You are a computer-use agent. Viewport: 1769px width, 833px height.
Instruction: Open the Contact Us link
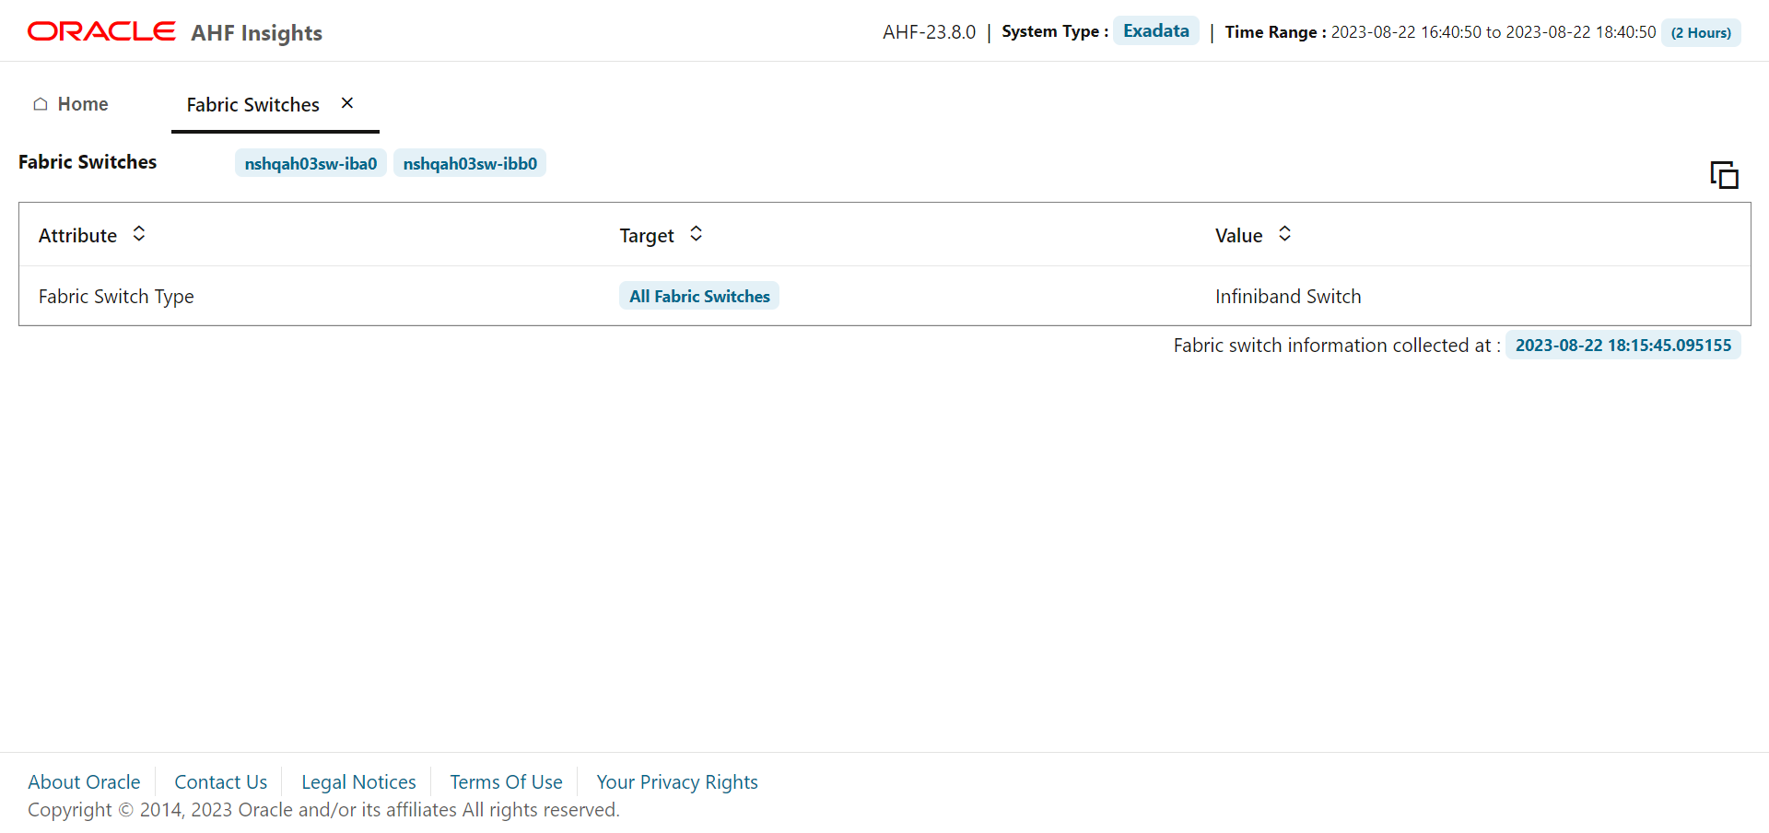click(221, 781)
